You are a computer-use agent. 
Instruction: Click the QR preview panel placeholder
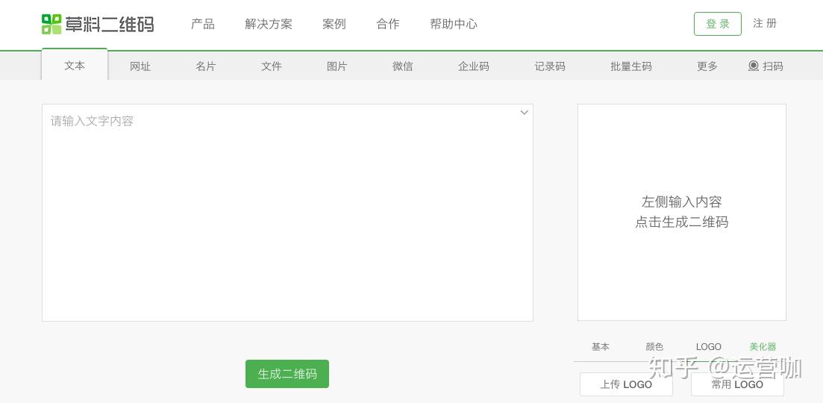[x=682, y=212]
